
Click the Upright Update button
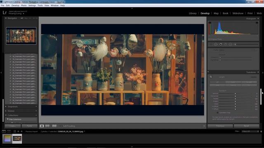pos(254,77)
